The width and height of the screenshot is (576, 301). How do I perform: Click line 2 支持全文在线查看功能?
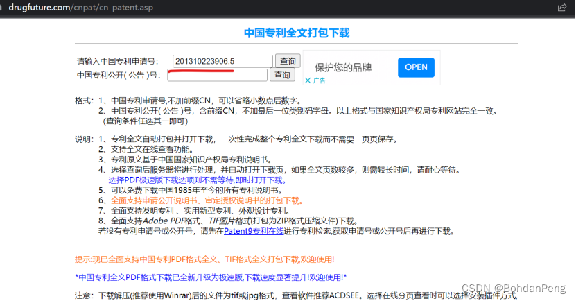146,149
